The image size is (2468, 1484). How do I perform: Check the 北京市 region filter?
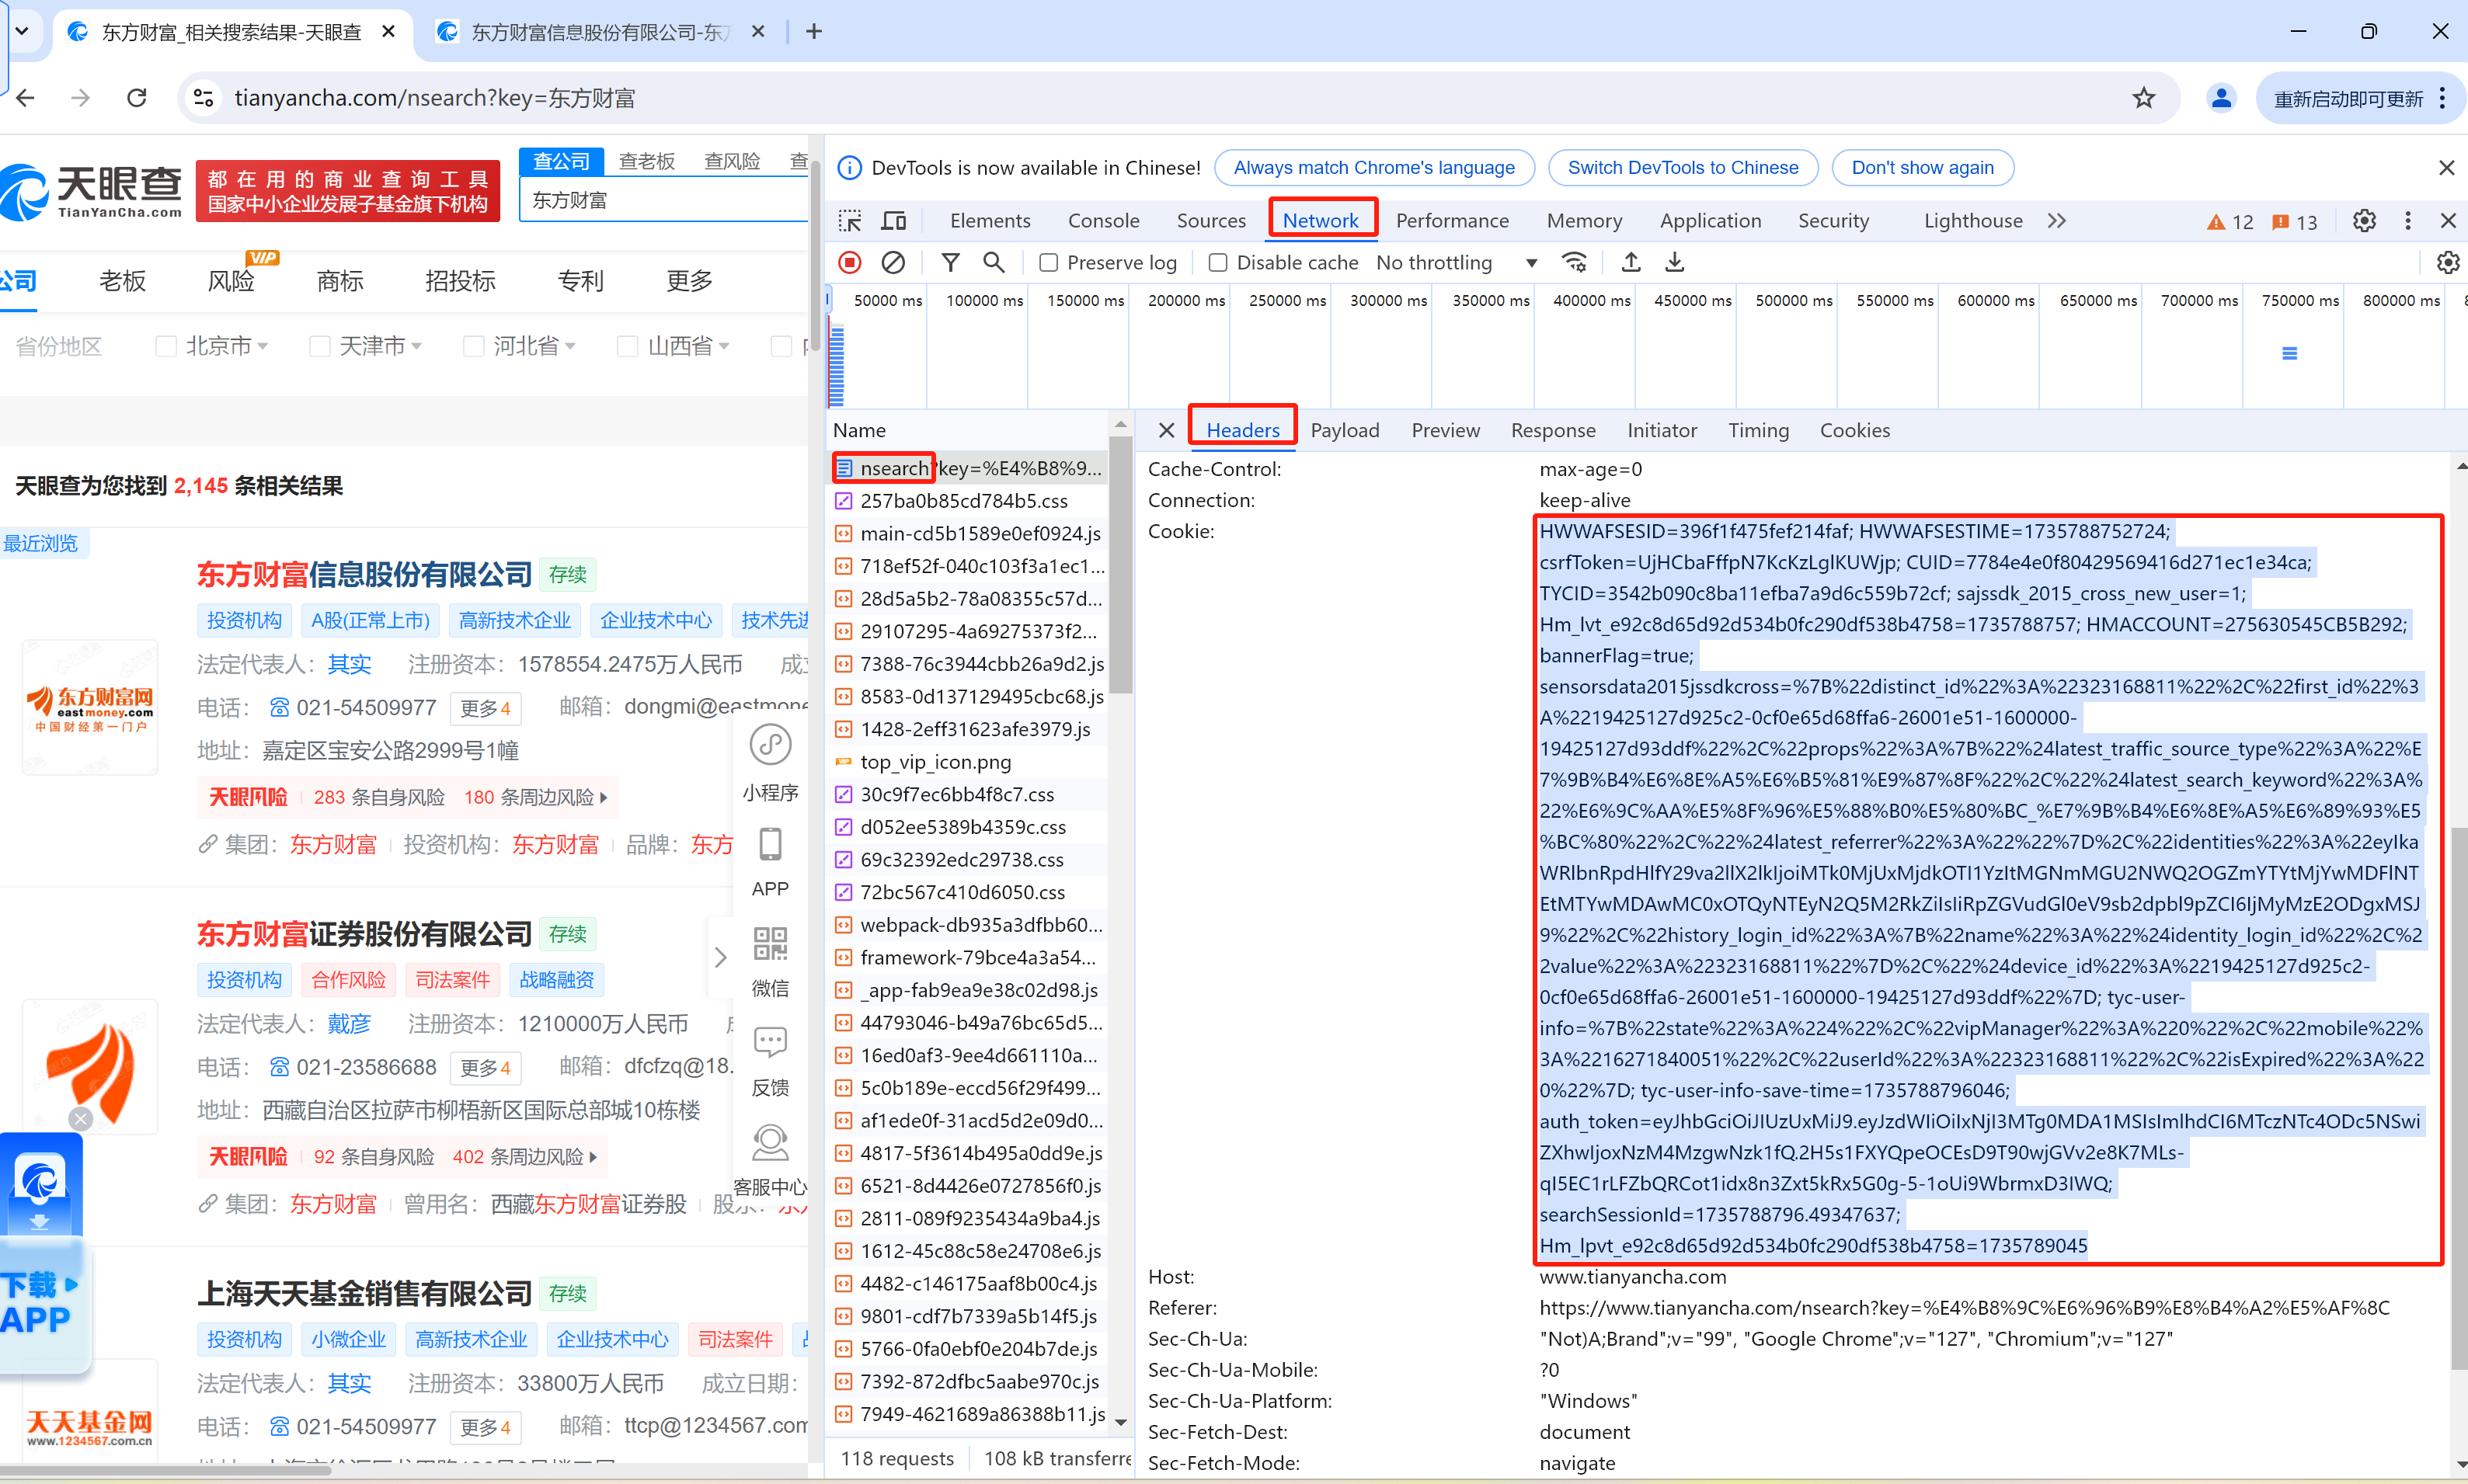click(x=166, y=346)
